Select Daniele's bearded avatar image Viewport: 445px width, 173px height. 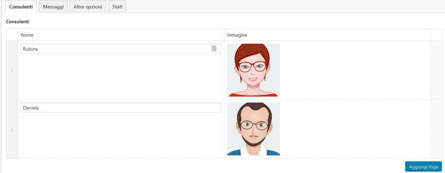[253, 129]
